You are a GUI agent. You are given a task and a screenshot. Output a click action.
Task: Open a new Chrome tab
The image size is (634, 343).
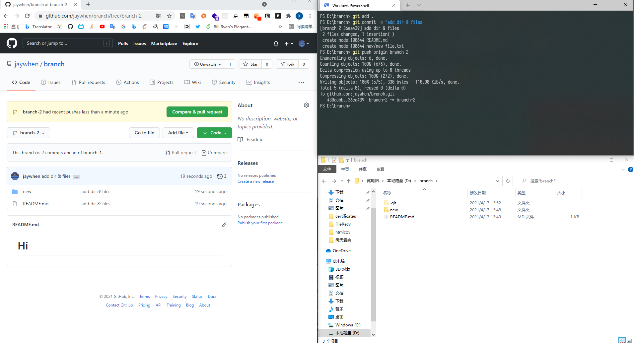88,4
